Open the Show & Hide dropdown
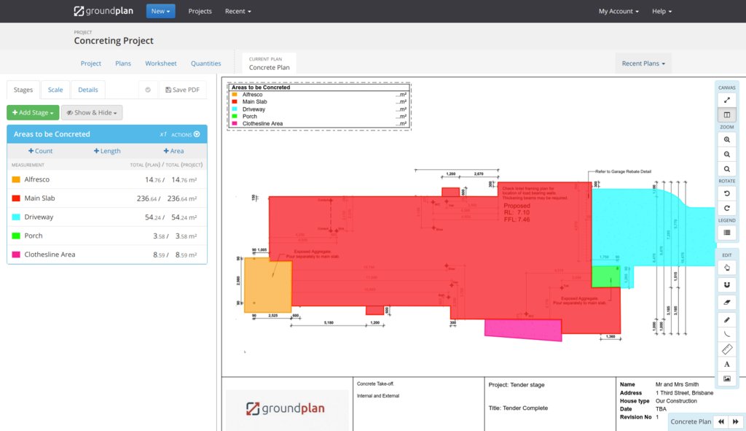Screen dimensions: 746x431 point(91,112)
